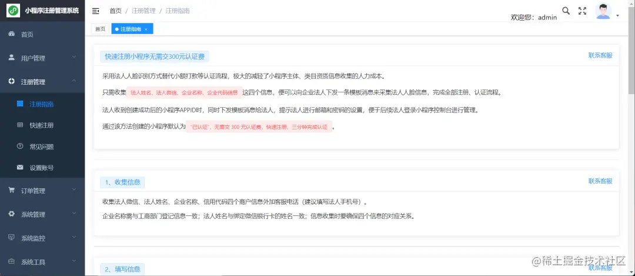Click the green mini-program logo icon

coord(14,11)
